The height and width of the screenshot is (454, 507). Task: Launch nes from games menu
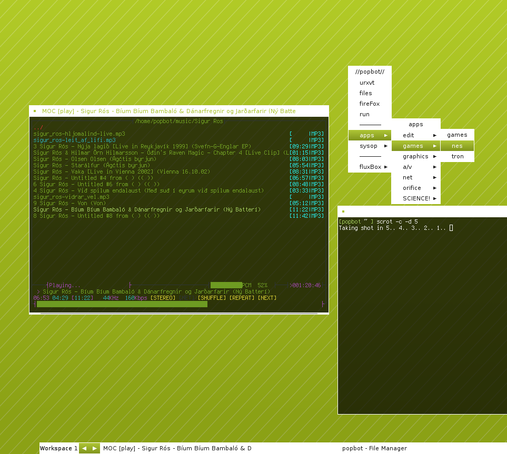[x=457, y=146]
